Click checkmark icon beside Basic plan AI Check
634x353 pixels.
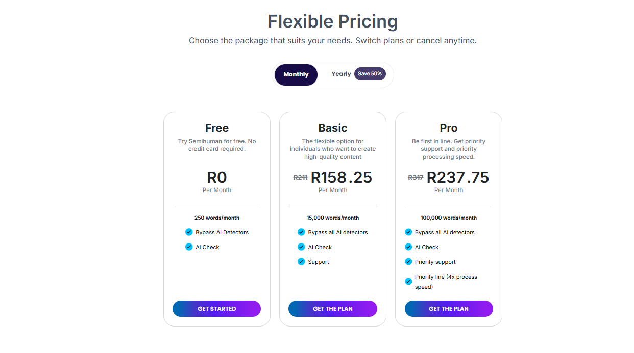click(x=301, y=247)
